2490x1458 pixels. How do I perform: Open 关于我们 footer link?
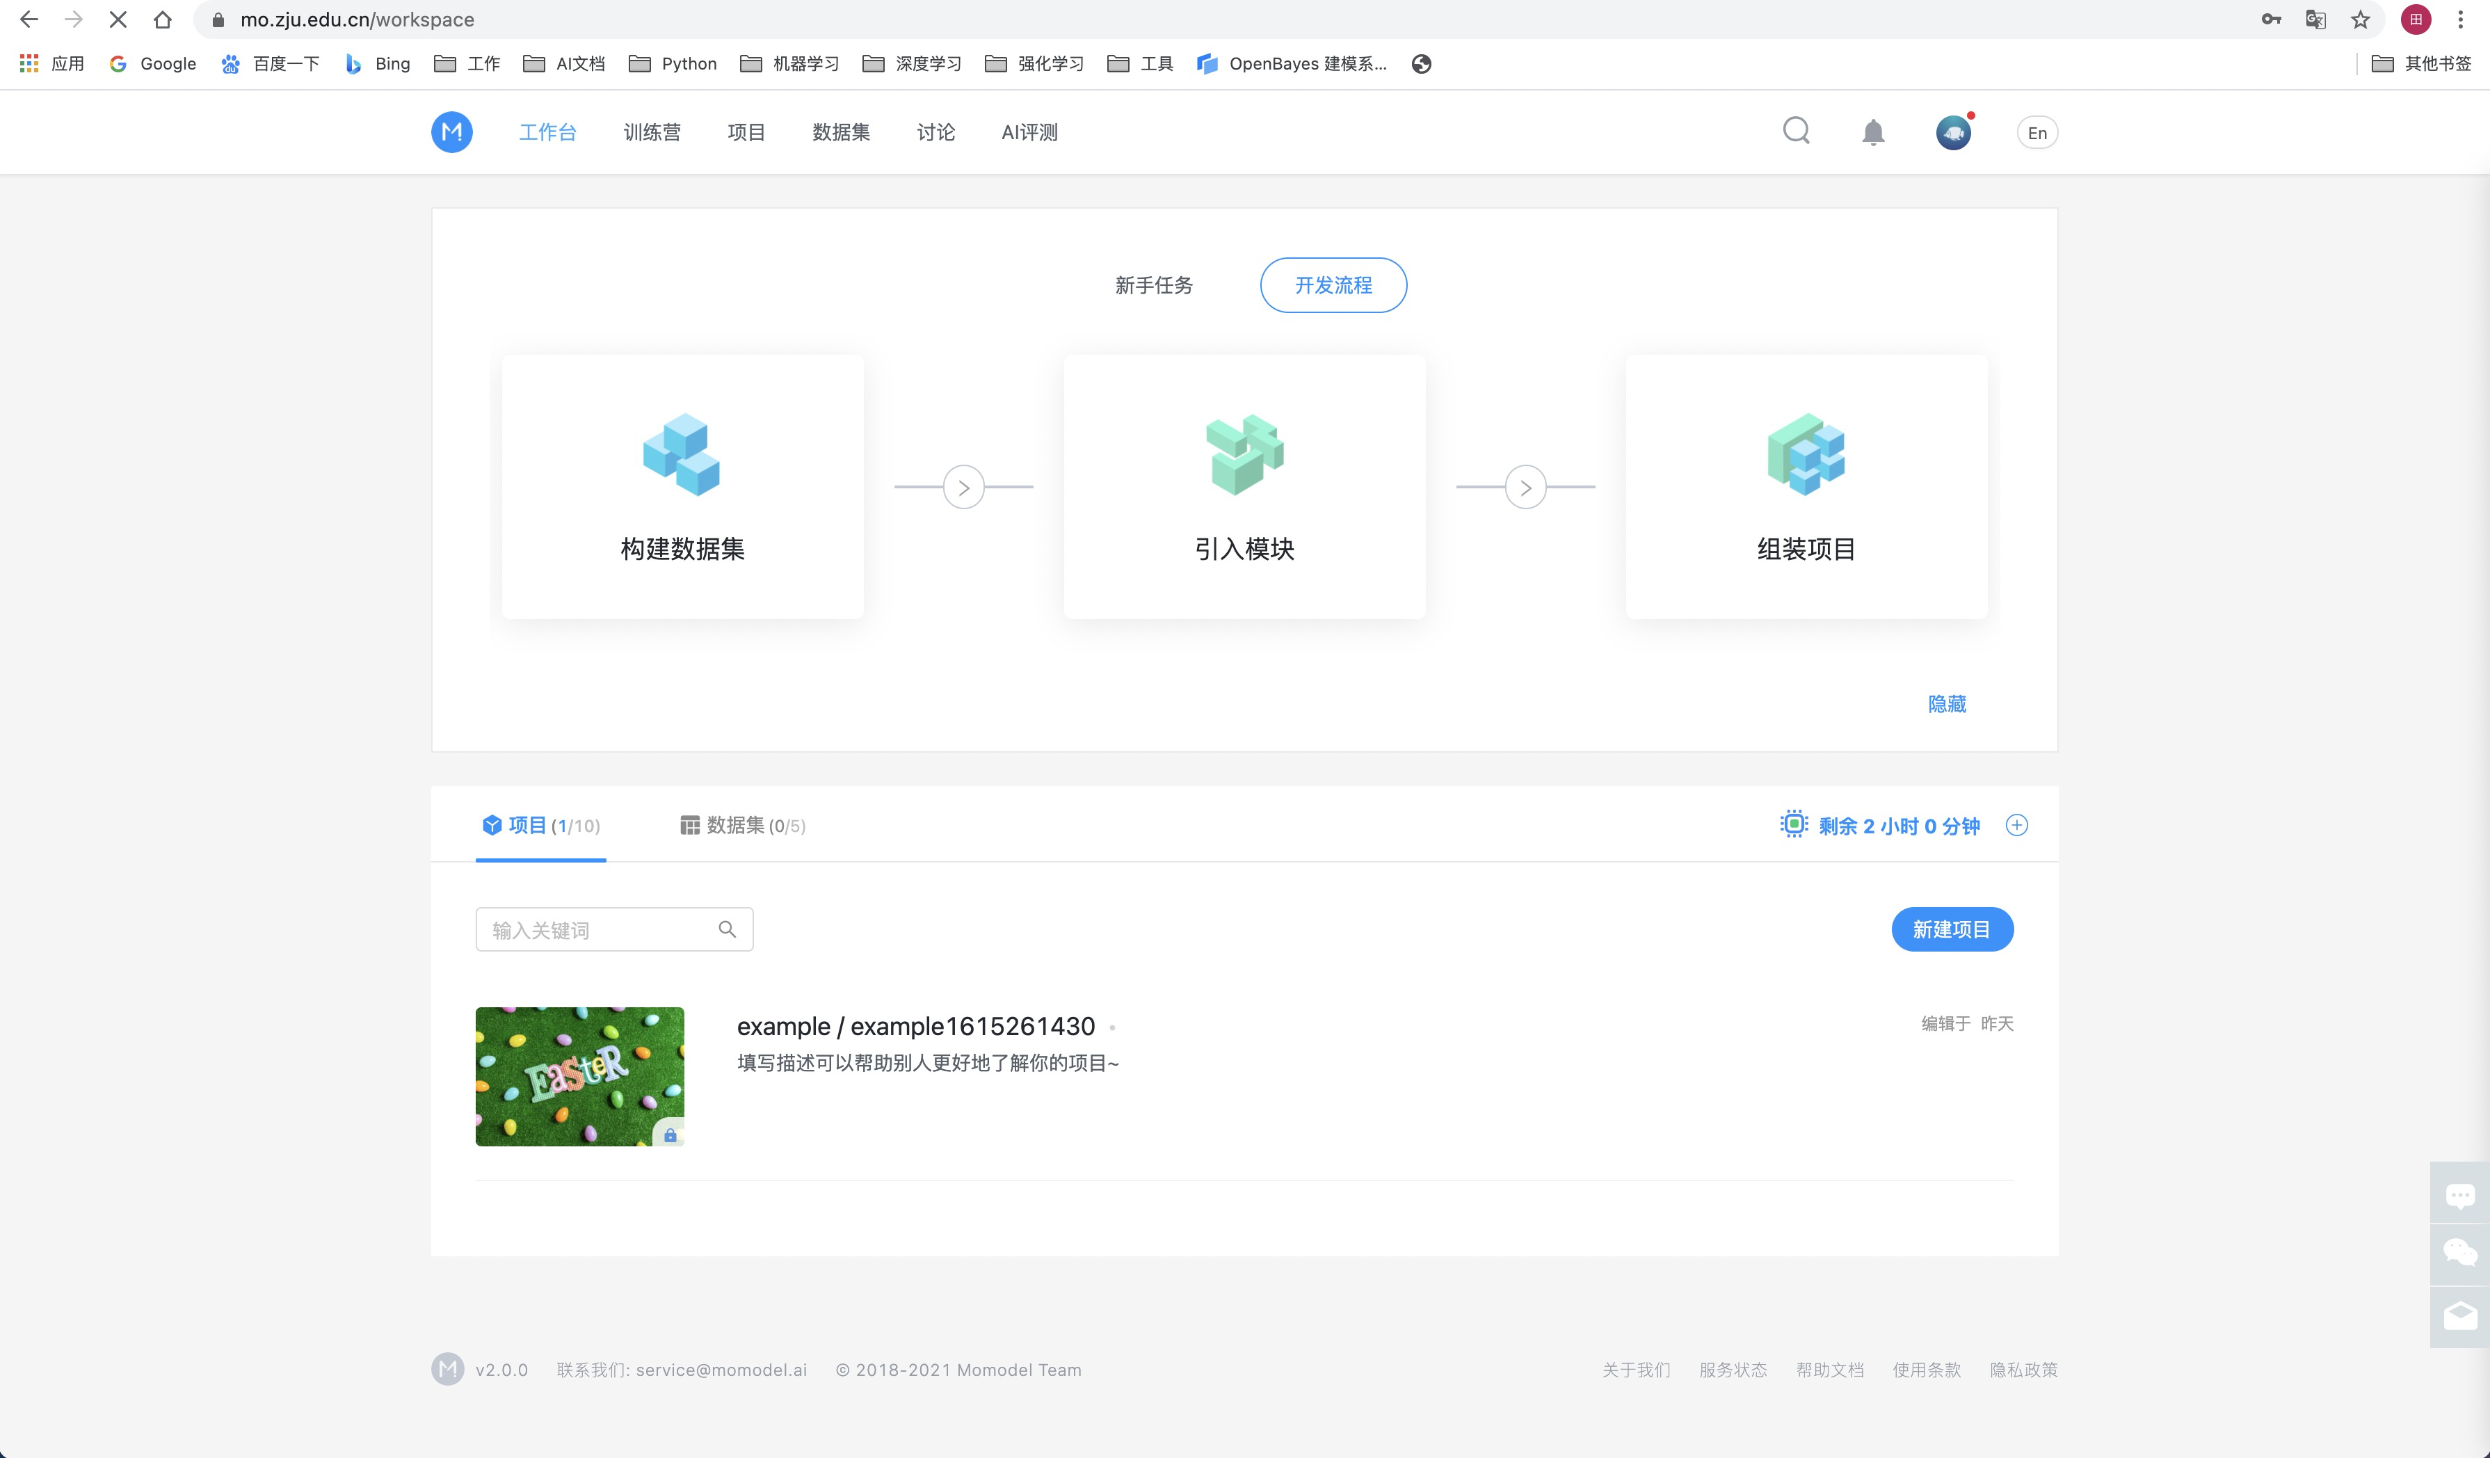point(1637,1370)
